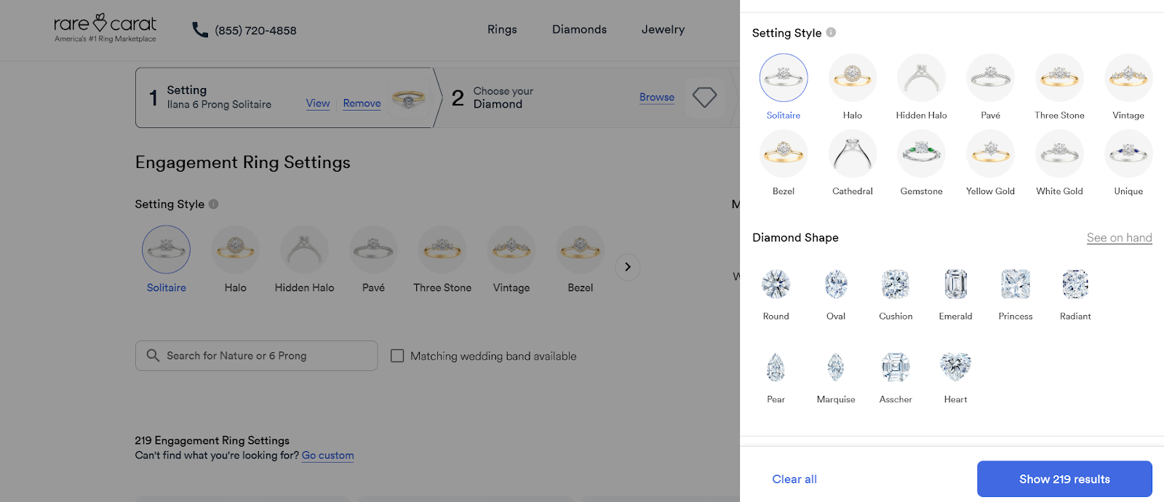This screenshot has height=502, width=1164.
Task: Open Ilana 6 Prong Solitaire ring thumbnail
Action: pos(408,97)
